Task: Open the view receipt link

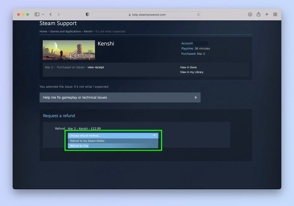Action: [x=96, y=67]
